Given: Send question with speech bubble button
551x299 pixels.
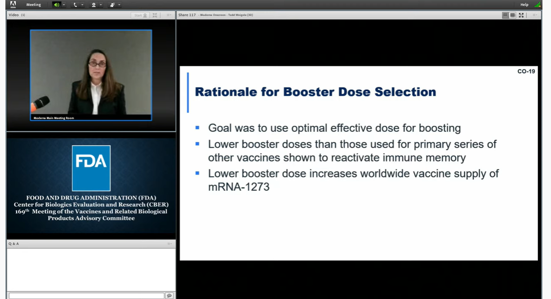Looking at the screenshot, I should point(169,295).
